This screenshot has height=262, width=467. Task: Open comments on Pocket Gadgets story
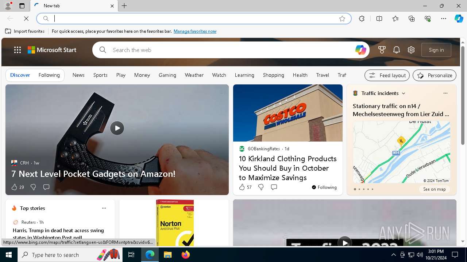pos(46,187)
